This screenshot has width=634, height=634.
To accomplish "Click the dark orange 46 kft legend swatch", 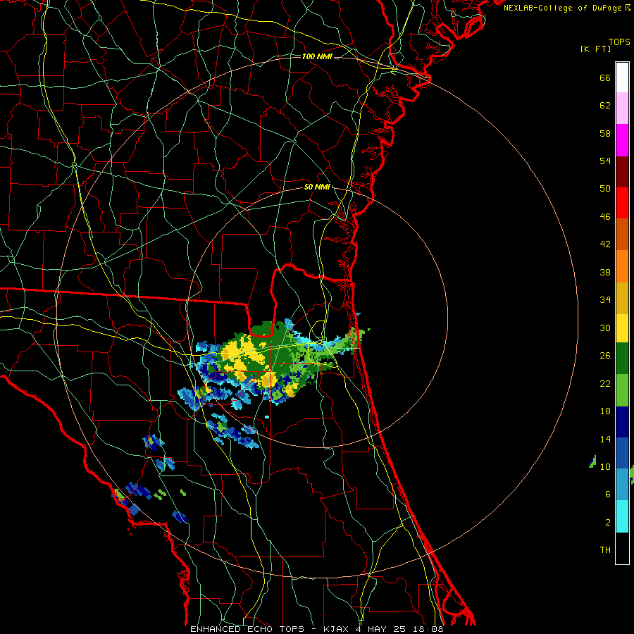I will (x=622, y=235).
